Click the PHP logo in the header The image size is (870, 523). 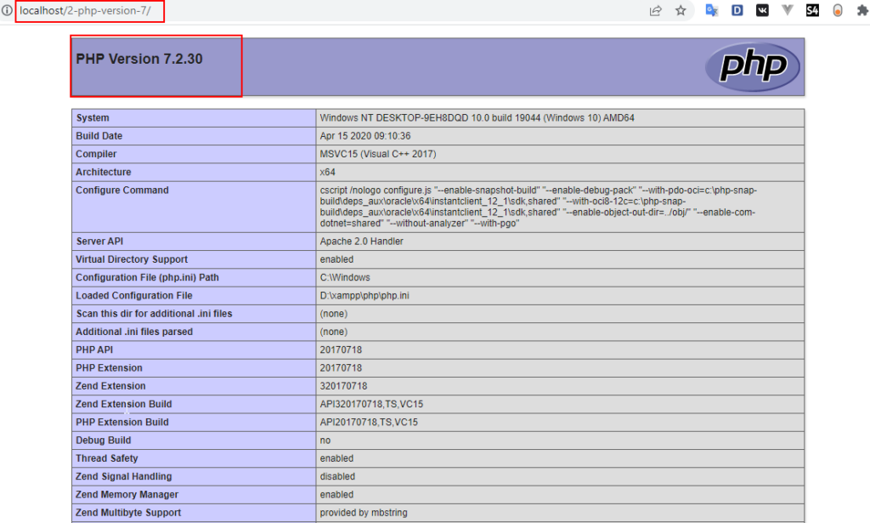point(753,67)
